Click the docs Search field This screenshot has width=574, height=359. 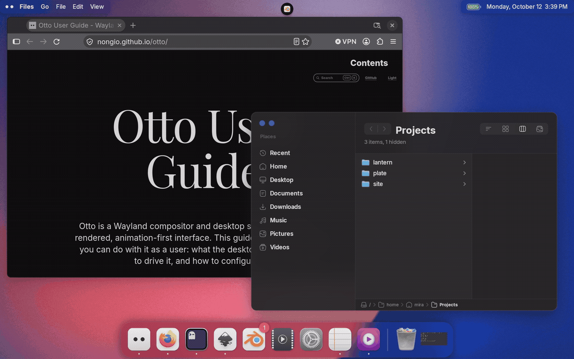tap(336, 78)
